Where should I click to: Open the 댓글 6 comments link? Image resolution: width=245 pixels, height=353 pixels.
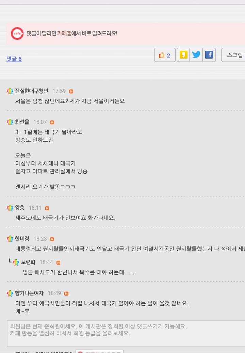tap(14, 59)
